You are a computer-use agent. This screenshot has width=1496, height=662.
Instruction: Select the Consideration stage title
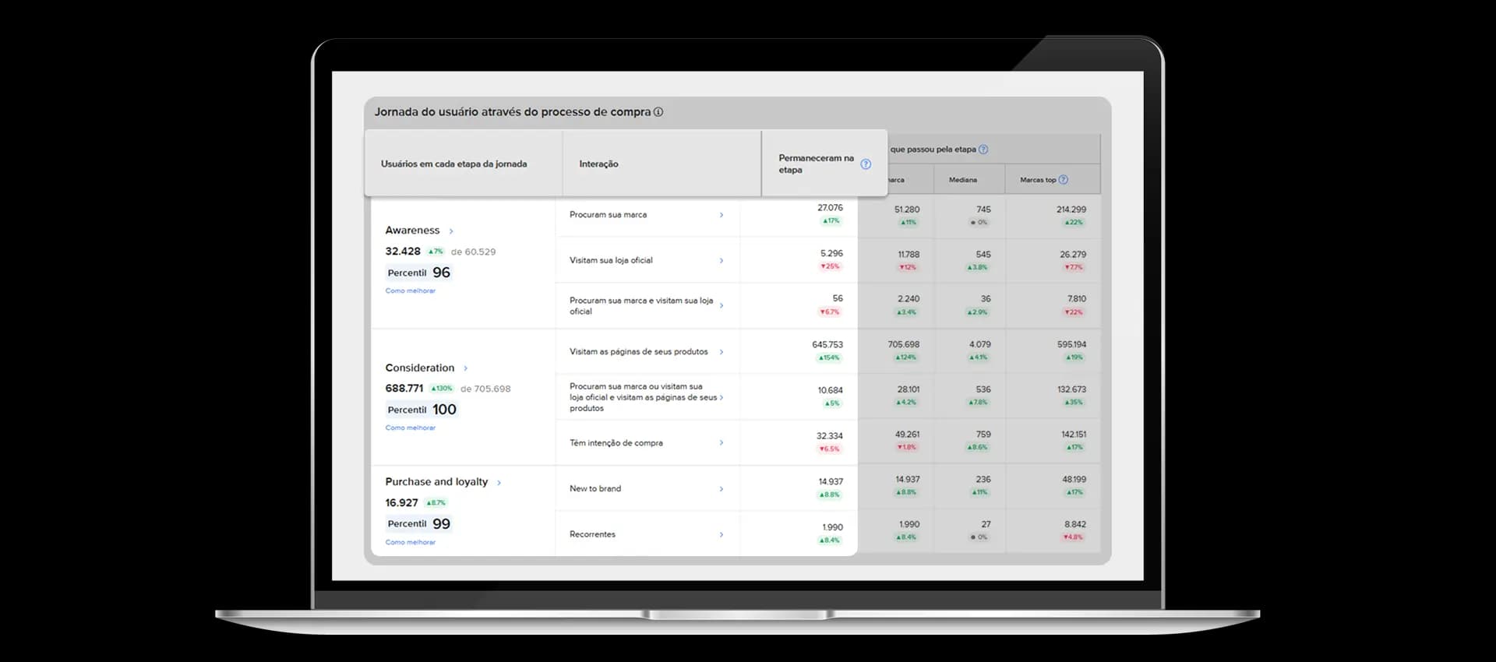[x=419, y=368]
